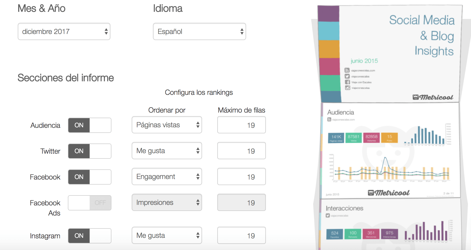Open the Mes & Año dropdown
471x250 pixels.
pos(64,31)
